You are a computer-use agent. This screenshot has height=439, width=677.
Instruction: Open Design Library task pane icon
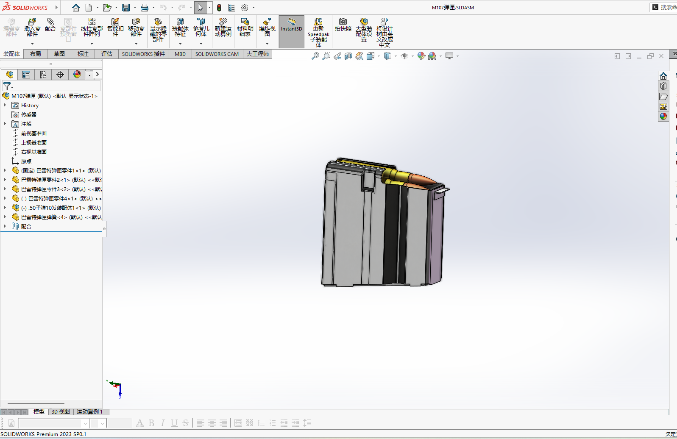(663, 86)
